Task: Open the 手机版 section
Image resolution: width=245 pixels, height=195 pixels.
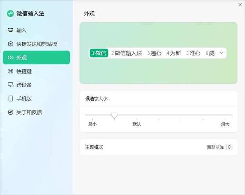Action: pyautogui.click(x=36, y=99)
